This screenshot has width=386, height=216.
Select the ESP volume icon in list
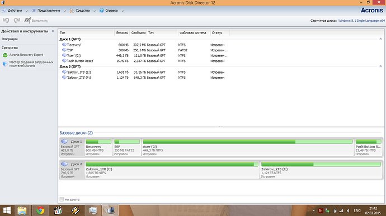tap(64, 50)
